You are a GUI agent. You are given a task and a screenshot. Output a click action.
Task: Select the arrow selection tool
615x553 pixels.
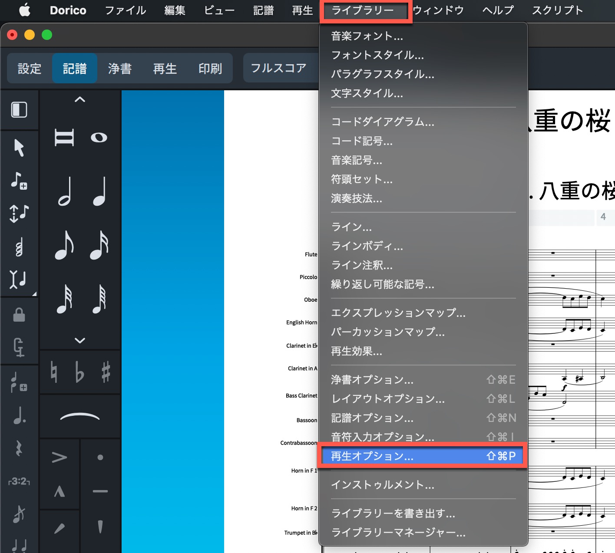[x=19, y=148]
